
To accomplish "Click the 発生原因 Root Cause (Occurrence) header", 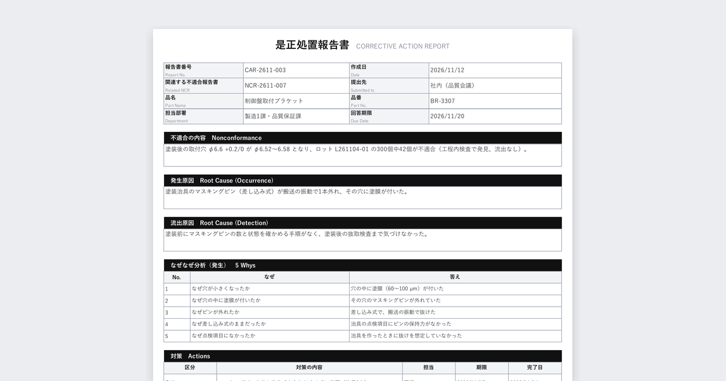I will (362, 180).
